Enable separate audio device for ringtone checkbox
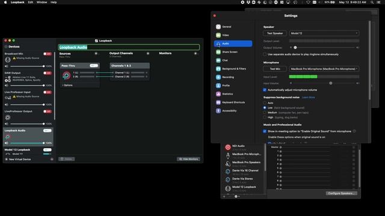The image size is (385, 216). tap(265, 55)
